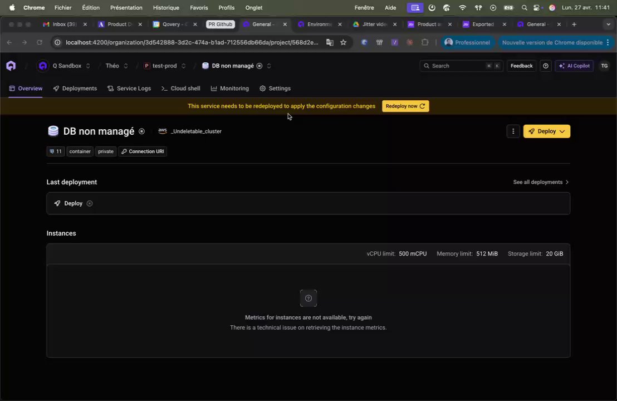The width and height of the screenshot is (617, 401).
Task: Open the TG user avatar menu
Action: [x=604, y=66]
